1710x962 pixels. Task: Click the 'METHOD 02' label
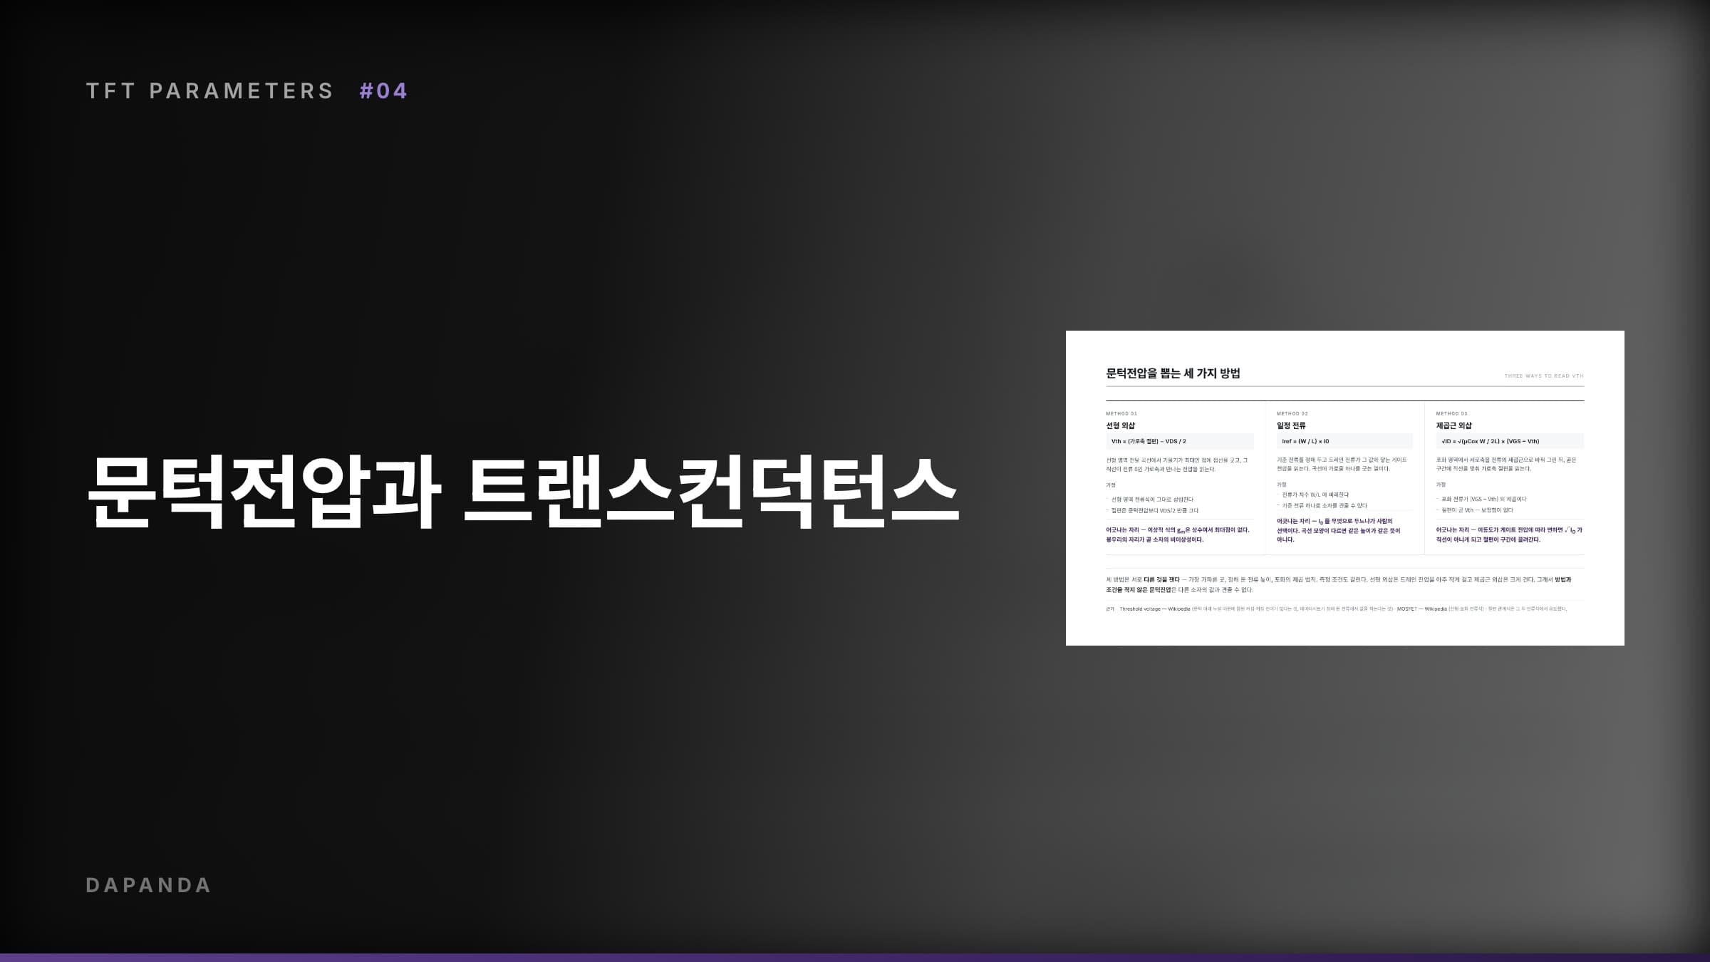(1292, 413)
